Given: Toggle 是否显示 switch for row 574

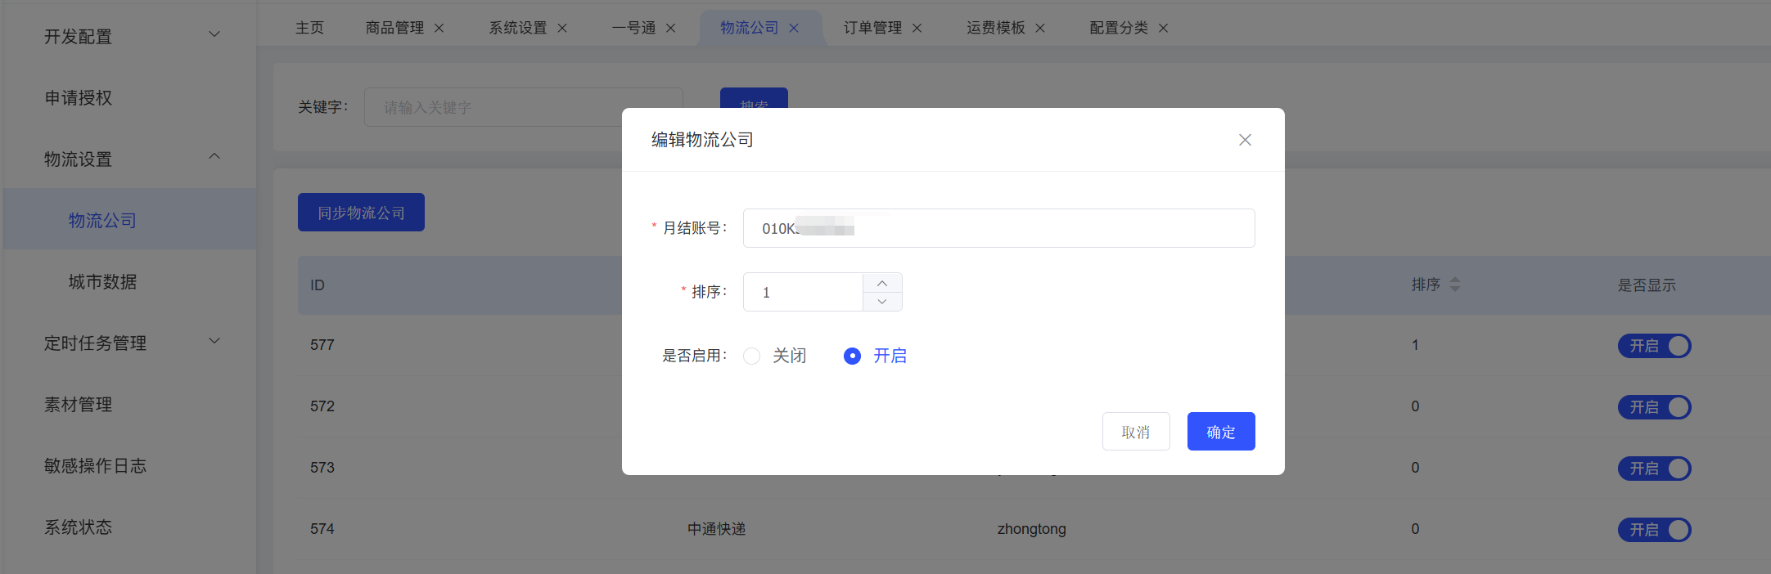Looking at the screenshot, I should click(1654, 530).
